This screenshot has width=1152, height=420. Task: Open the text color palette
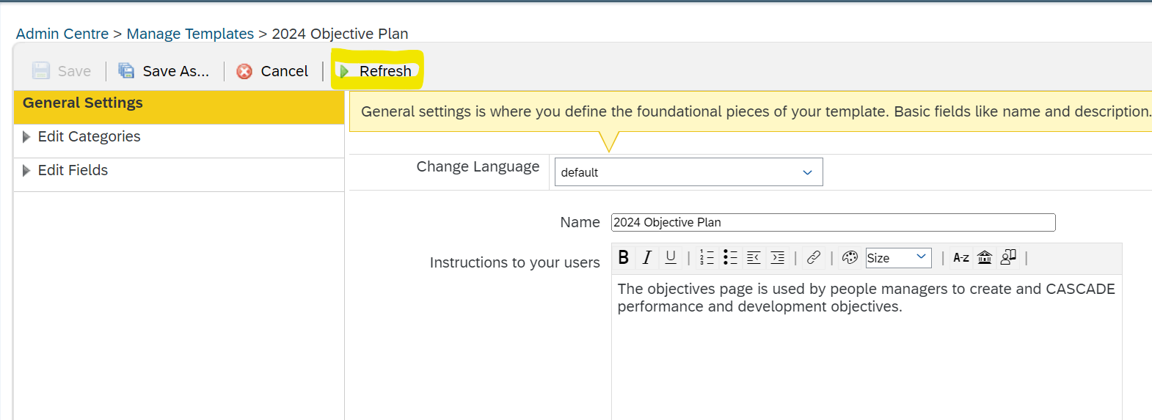click(850, 257)
